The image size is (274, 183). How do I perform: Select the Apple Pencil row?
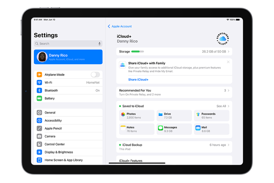[x=68, y=128]
